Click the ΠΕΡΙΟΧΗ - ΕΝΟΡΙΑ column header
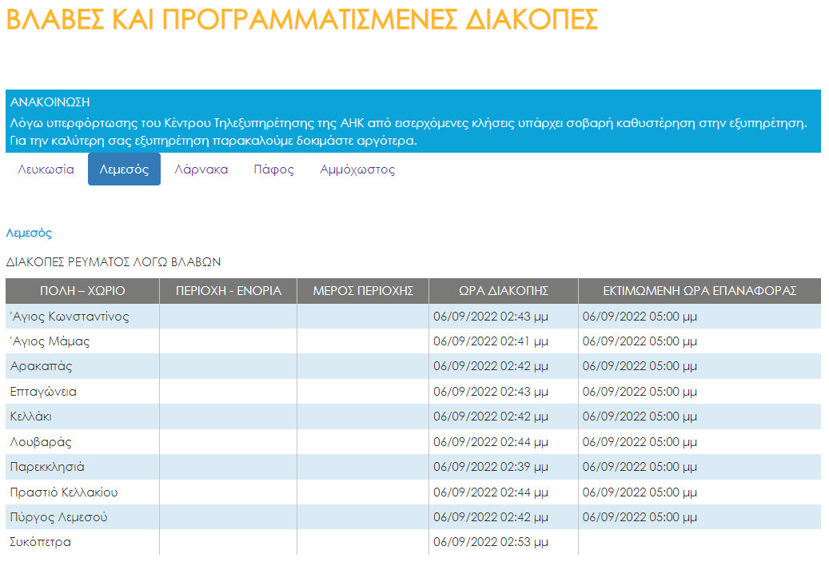829x570 pixels. 229,291
